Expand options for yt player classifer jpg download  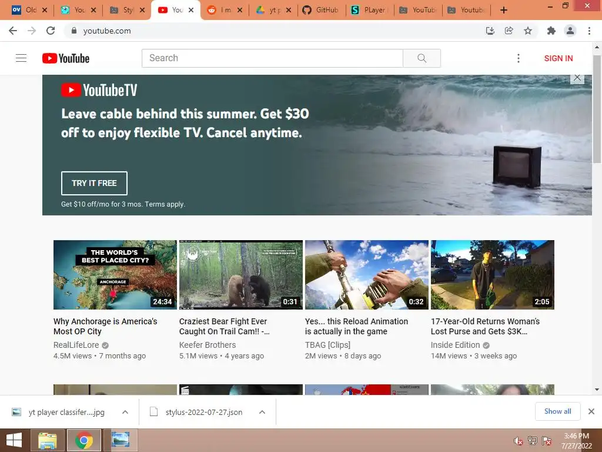pos(125,412)
